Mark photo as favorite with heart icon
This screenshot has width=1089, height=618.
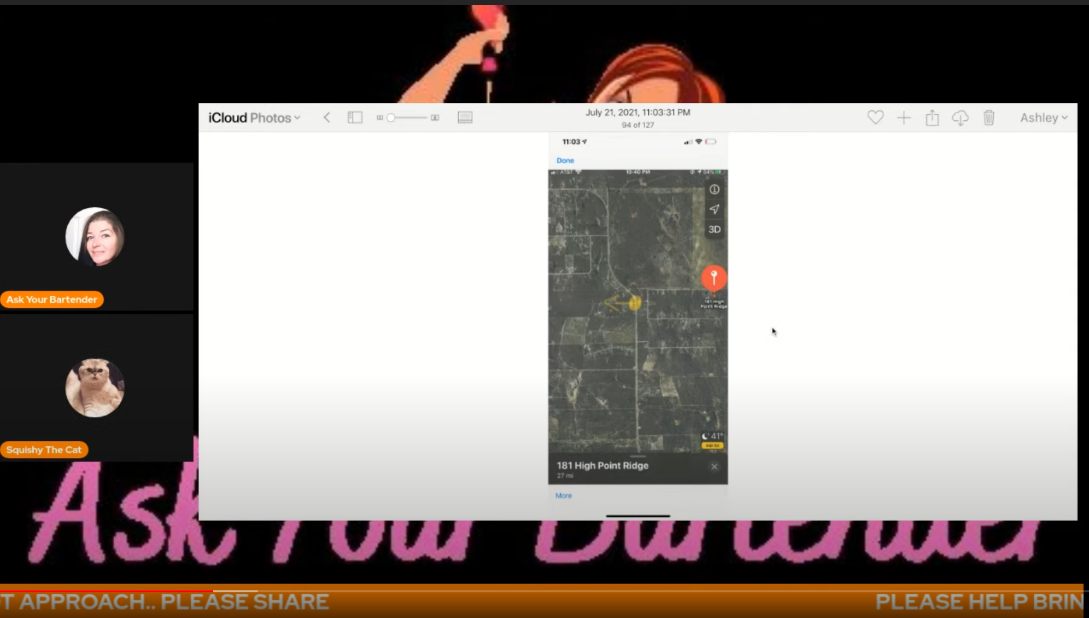pos(875,118)
